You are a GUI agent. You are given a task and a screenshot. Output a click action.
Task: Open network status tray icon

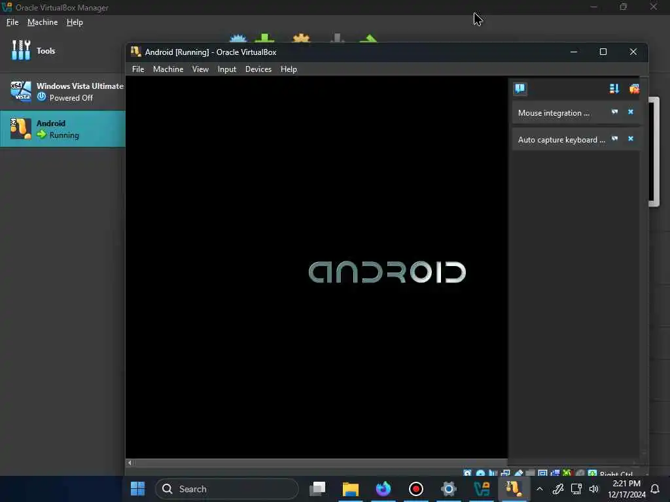coord(576,489)
